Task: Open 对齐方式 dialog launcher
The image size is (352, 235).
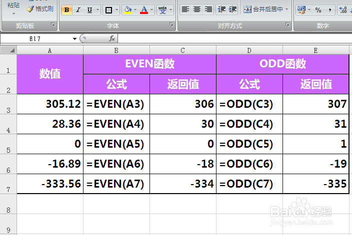Action: [x=287, y=24]
